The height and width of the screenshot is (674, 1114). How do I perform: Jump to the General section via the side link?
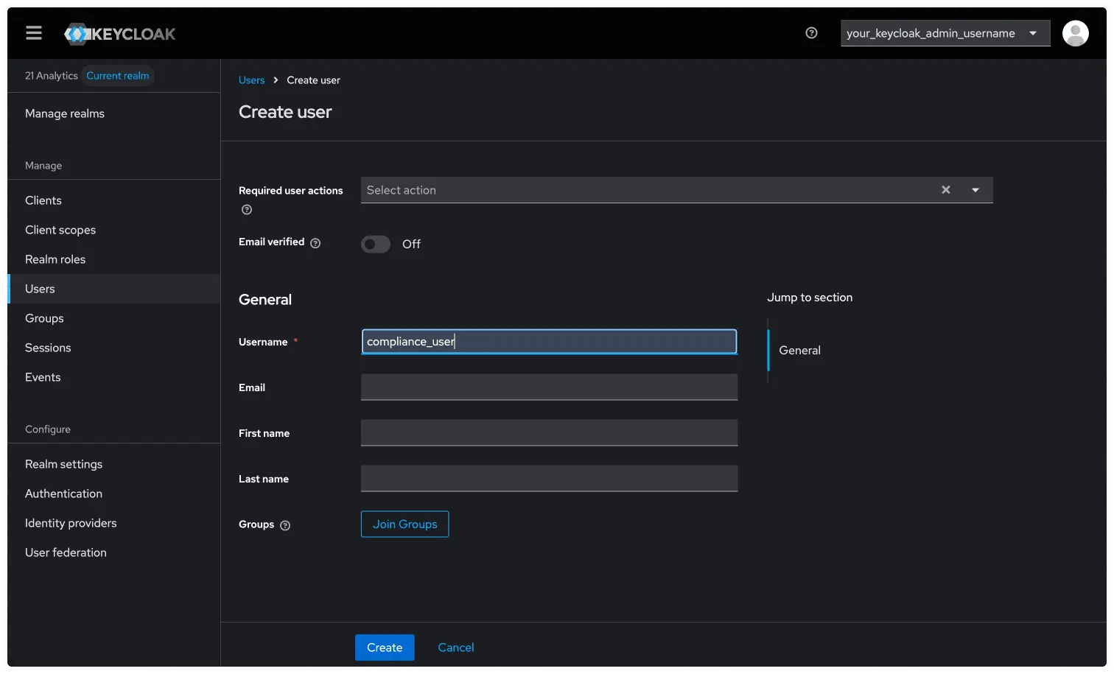click(799, 350)
